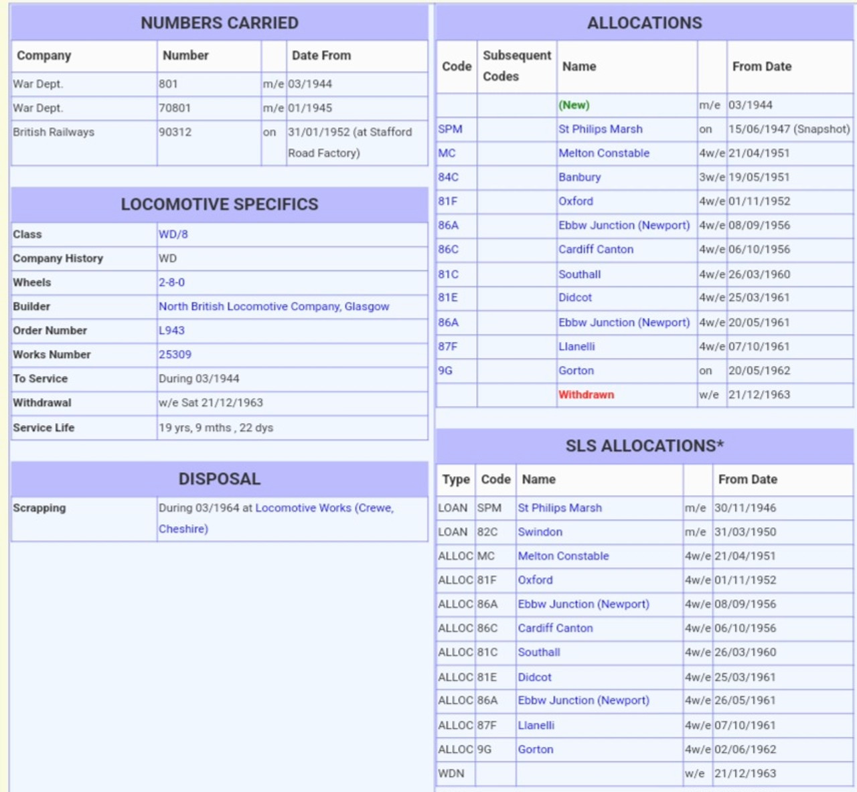Click the 15/06/1947 (Snapshot) date
Viewport: 857px width, 792px height.
[789, 129]
